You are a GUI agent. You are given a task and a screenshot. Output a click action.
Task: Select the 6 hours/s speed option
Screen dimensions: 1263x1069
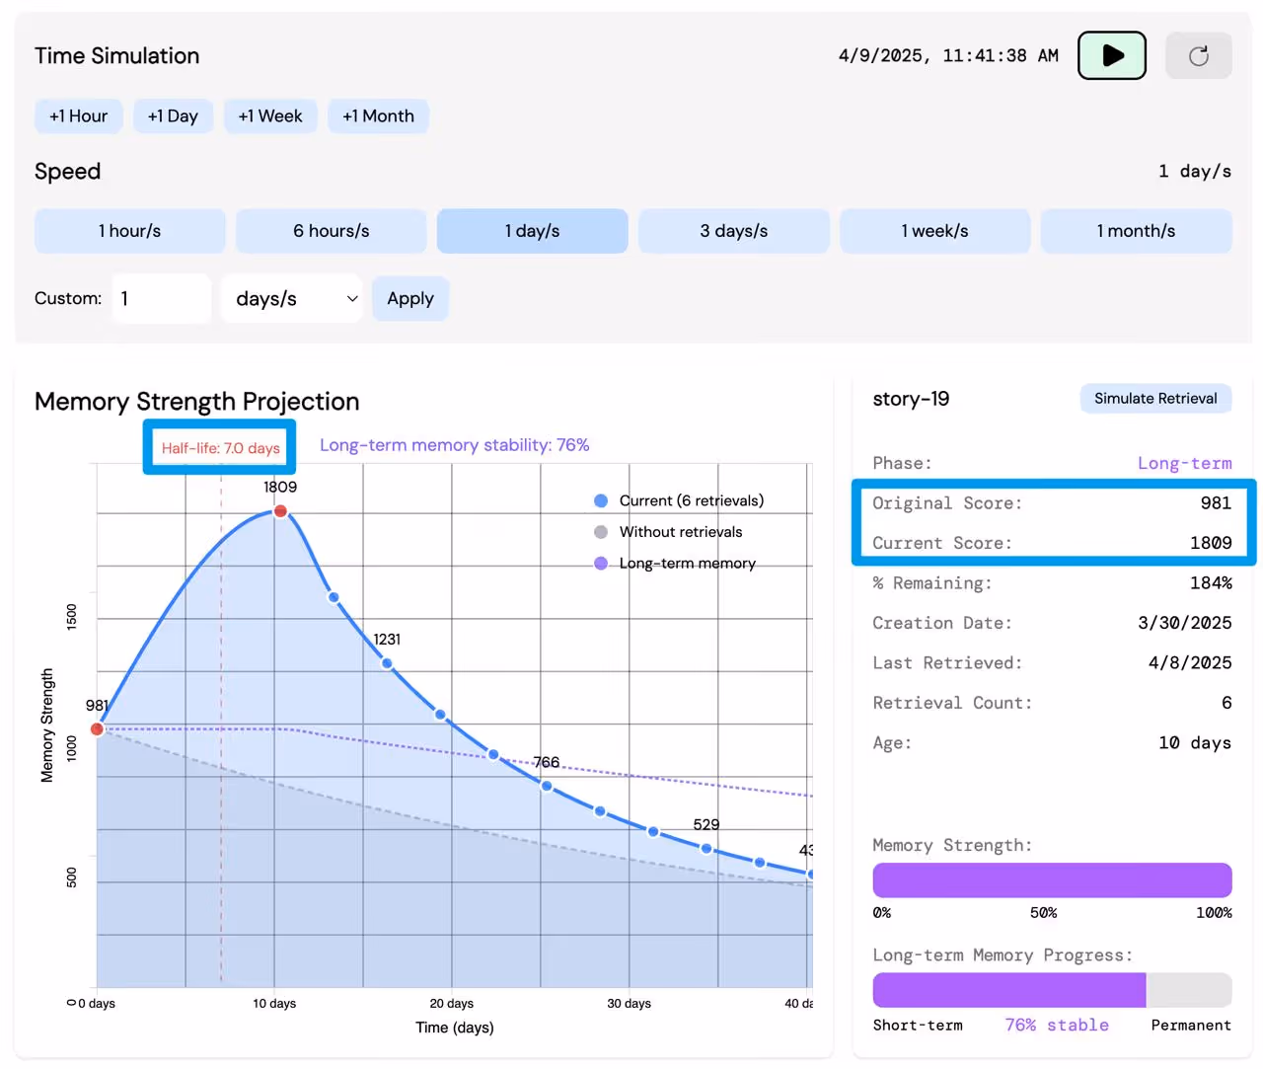coord(331,231)
